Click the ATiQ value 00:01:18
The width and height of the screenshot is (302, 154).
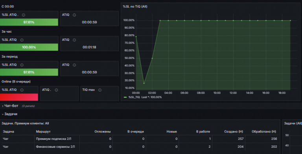89,47
